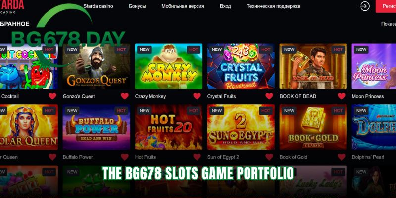
Task: Toggle favorite heart for Crazy Monkey
Action: [x=197, y=96]
